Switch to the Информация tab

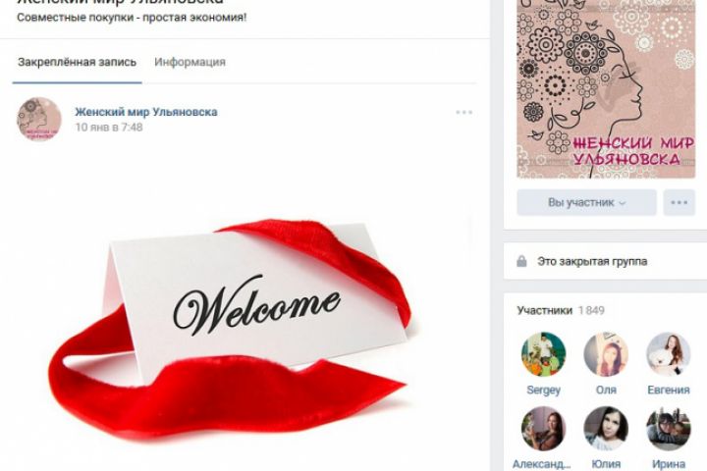pos(190,62)
